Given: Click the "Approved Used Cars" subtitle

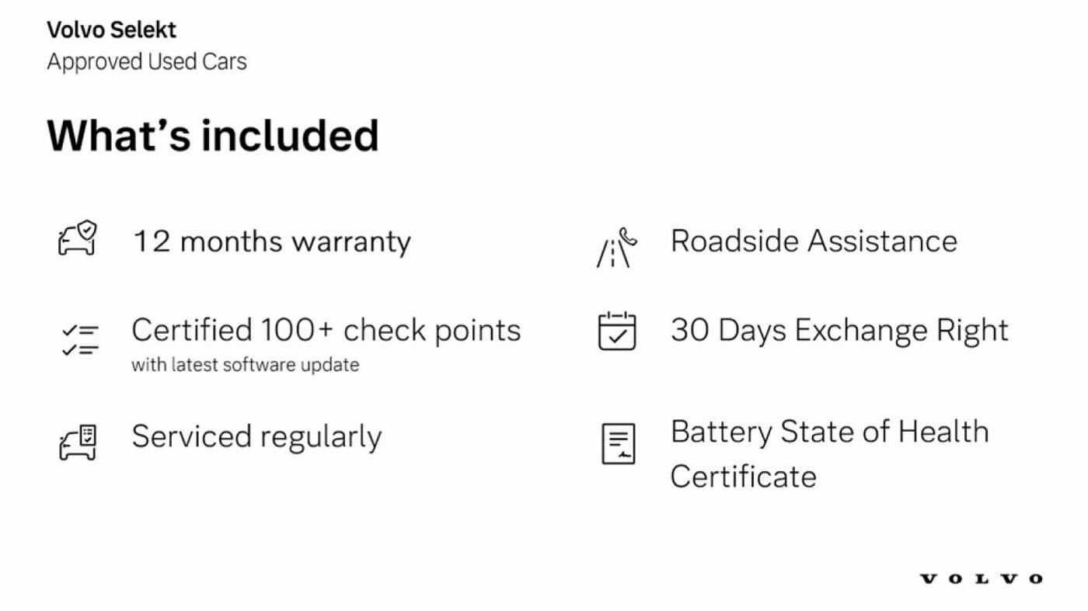Looking at the screenshot, I should point(147,61).
